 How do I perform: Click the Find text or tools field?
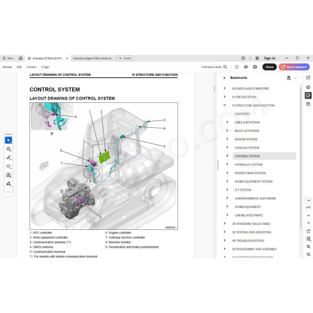click(214, 67)
